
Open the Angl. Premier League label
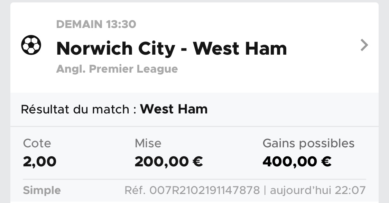coord(117,69)
